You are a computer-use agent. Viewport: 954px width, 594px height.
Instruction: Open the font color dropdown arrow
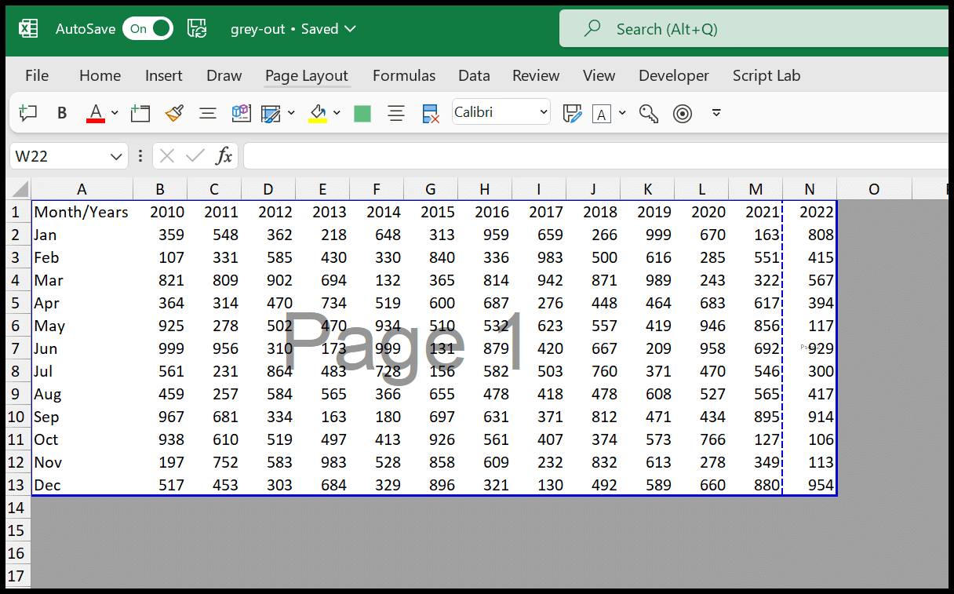tap(115, 113)
